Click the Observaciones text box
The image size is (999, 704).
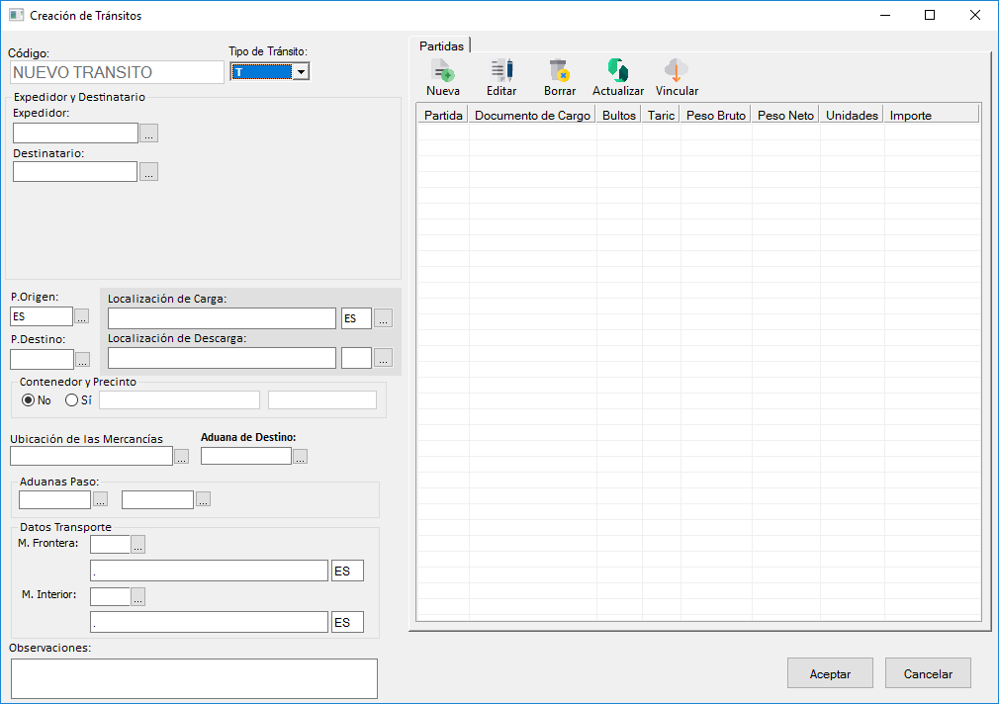click(x=194, y=678)
